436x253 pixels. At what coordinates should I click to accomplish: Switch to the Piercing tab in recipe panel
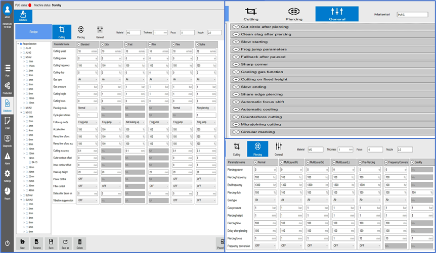(80, 32)
